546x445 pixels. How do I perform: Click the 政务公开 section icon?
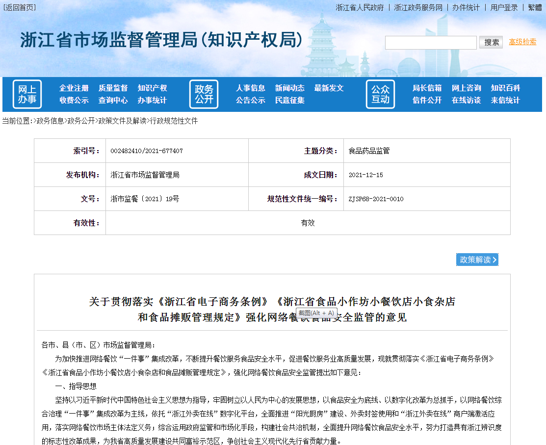(204, 94)
